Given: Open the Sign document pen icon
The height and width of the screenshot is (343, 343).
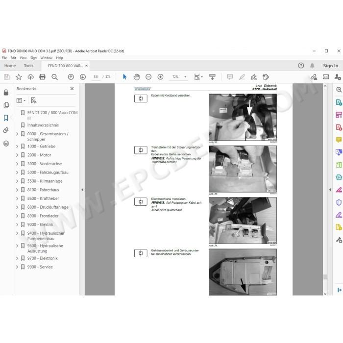Looking at the screenshot, I should click(x=254, y=77).
